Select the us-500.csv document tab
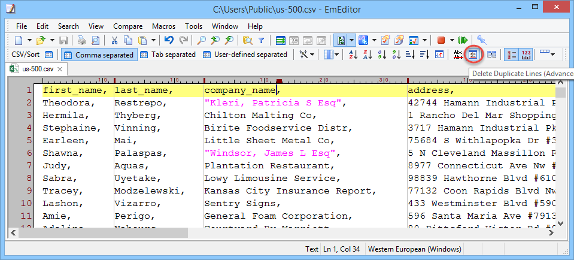This screenshot has height=260, width=574. pos(37,68)
